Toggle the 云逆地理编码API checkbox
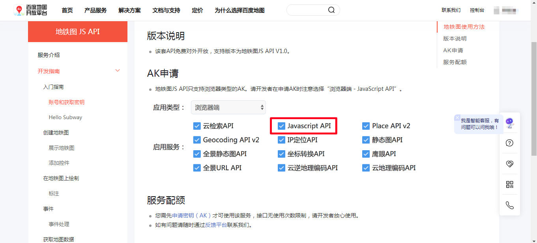 pyautogui.click(x=281, y=168)
